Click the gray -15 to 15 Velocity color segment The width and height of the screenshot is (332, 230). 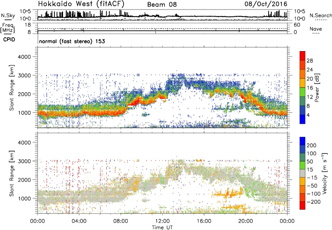[303, 173]
